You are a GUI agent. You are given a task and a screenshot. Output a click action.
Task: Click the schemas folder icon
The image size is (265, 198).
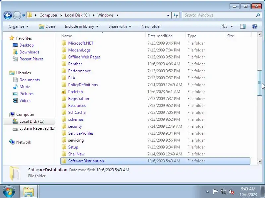[64, 119]
